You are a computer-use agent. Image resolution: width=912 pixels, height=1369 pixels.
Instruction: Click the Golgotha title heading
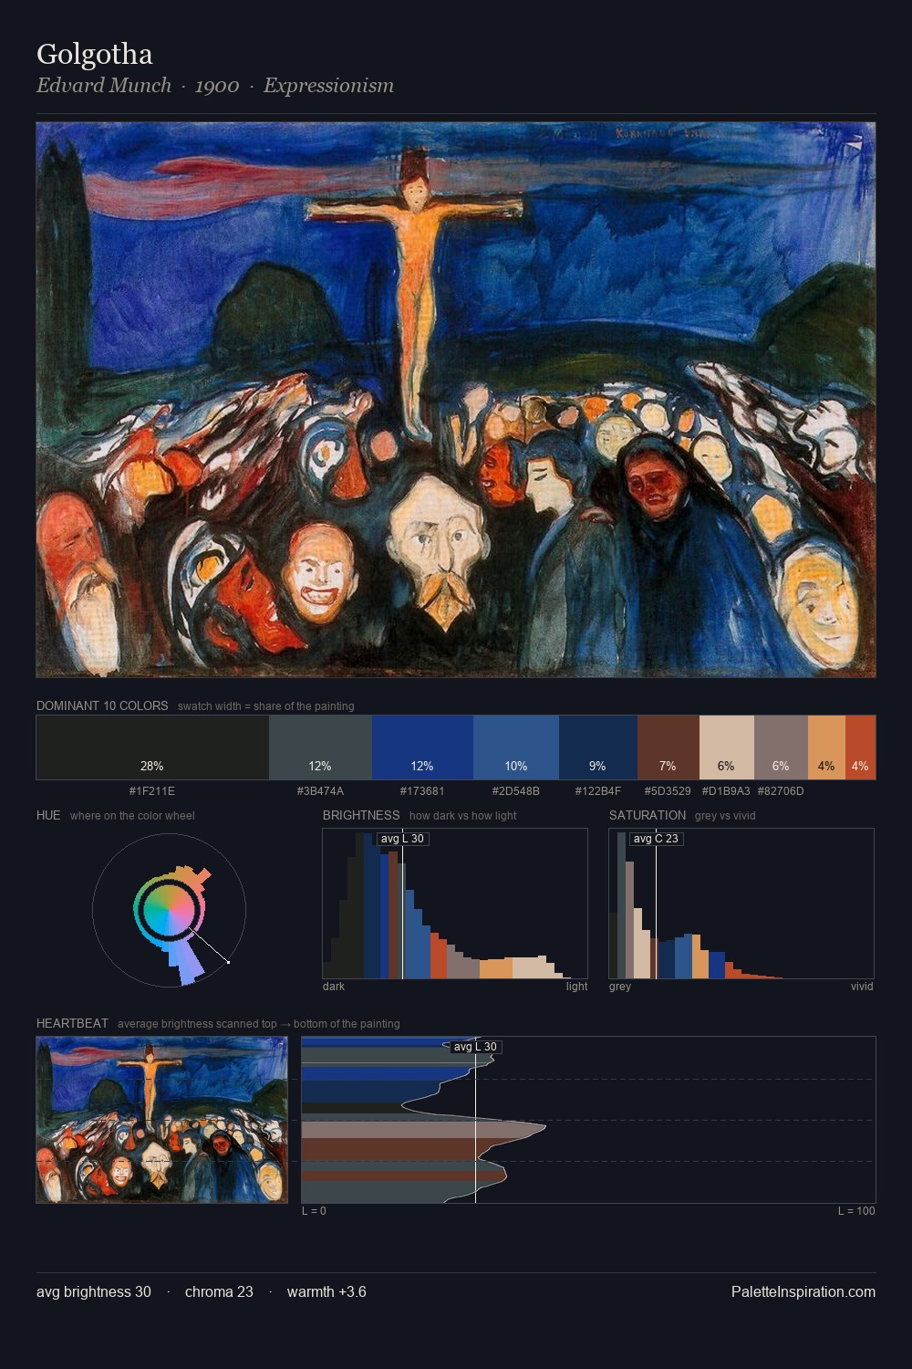[94, 55]
